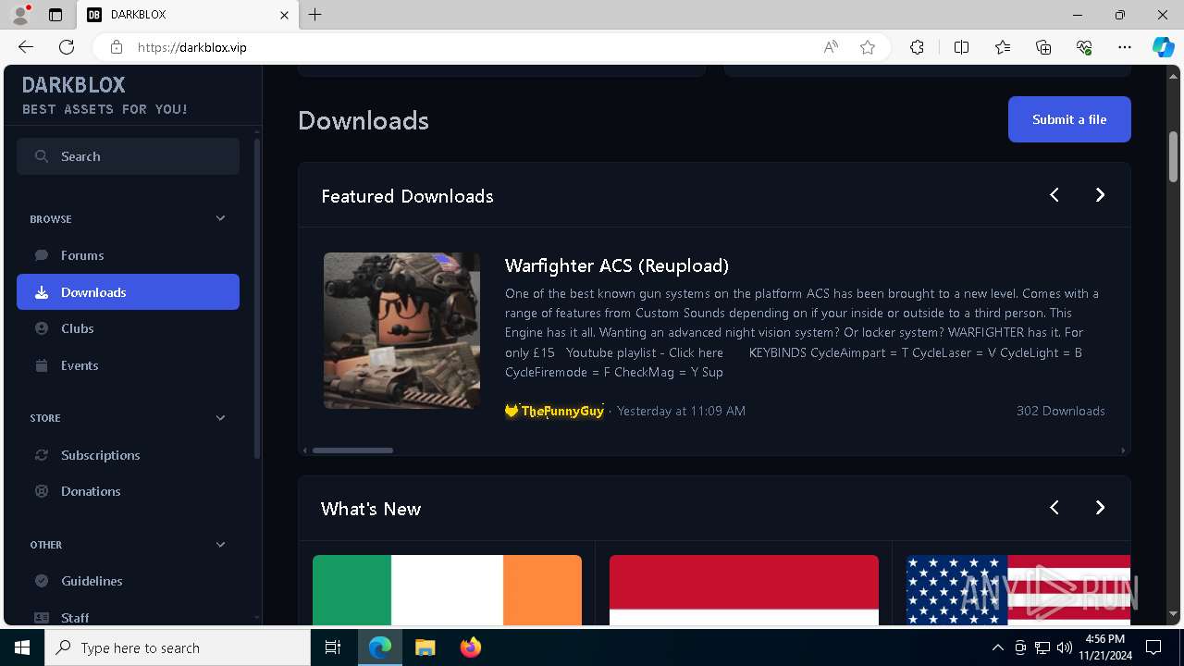Click the Forums chat bubble icon
This screenshot has width=1184, height=666.
pos(42,255)
